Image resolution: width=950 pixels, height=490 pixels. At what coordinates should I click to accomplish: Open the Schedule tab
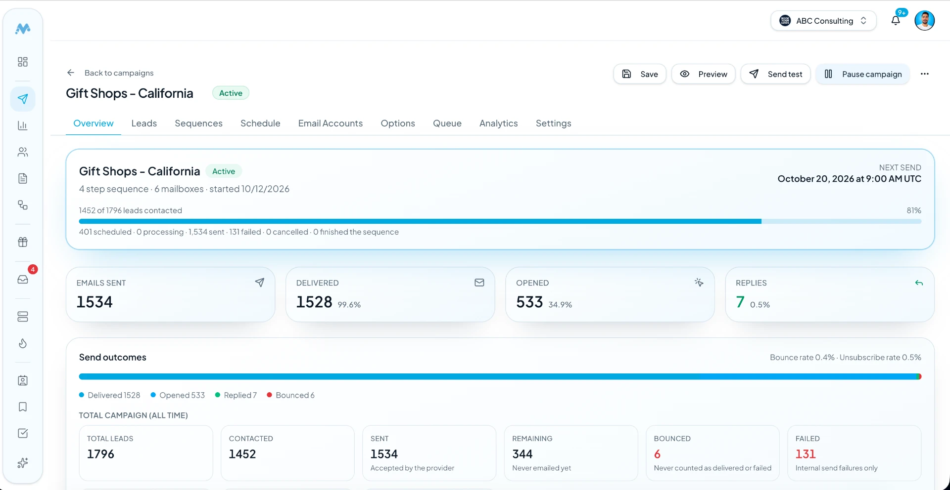(x=260, y=123)
